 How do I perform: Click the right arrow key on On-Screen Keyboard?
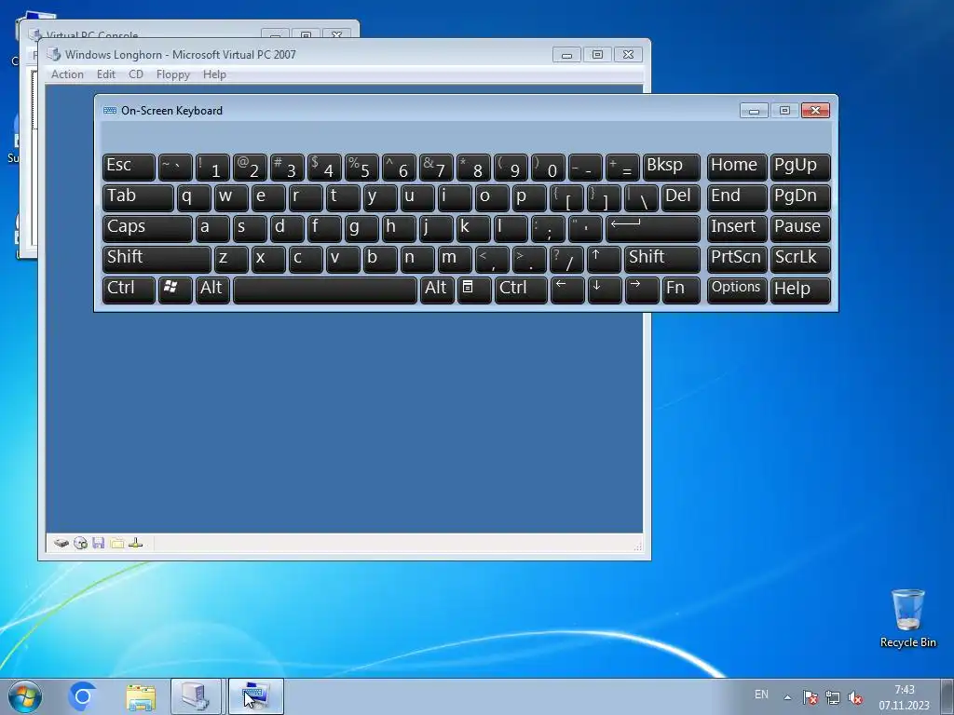(x=641, y=290)
